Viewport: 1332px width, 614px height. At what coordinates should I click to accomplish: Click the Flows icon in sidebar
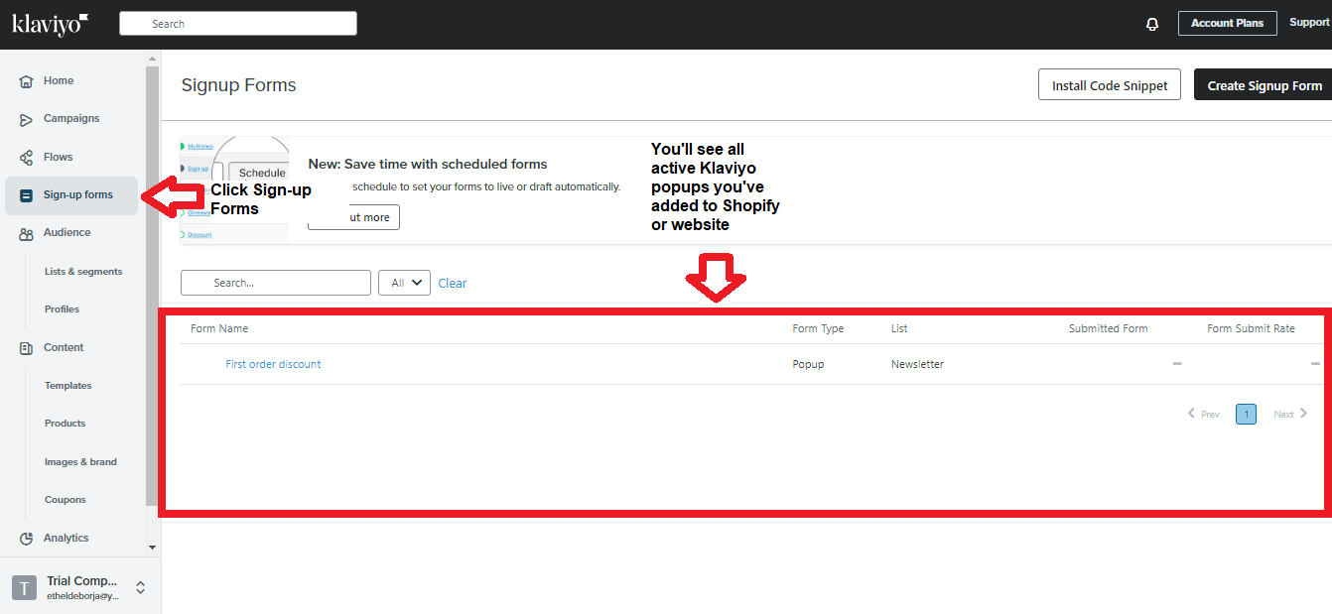tap(27, 158)
